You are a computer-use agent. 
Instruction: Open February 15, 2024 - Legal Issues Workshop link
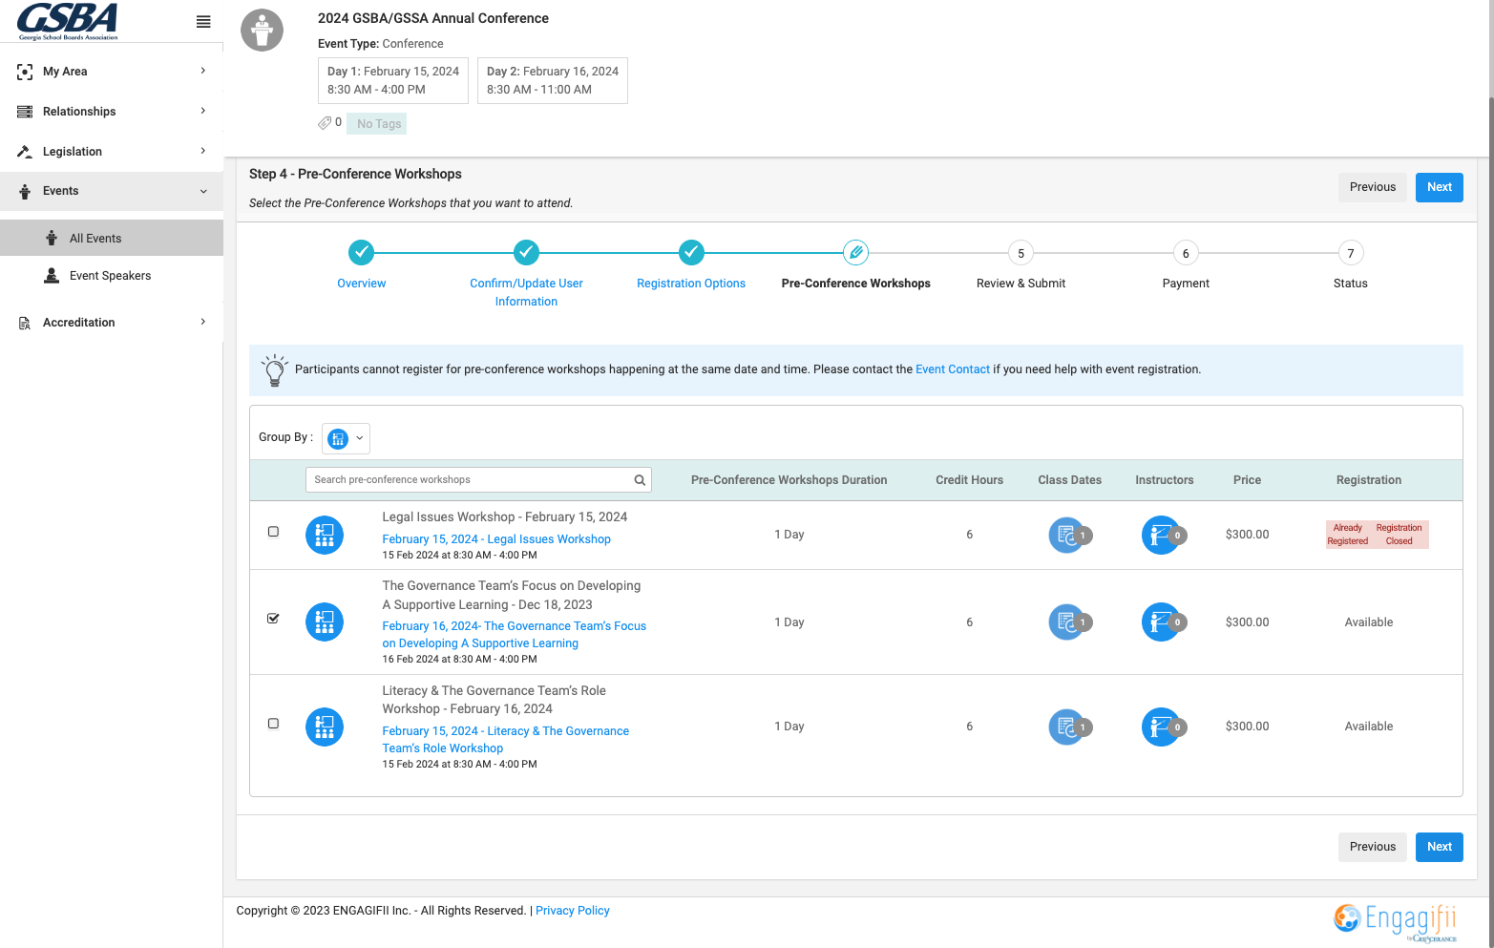[x=496, y=539]
